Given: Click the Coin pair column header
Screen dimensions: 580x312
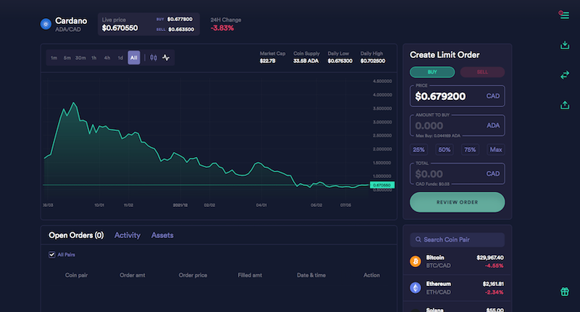Looking at the screenshot, I should [76, 275].
